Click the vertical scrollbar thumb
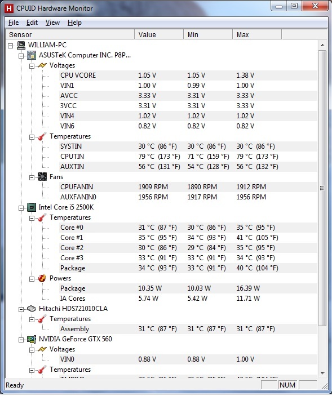332x396 pixels. point(322,188)
